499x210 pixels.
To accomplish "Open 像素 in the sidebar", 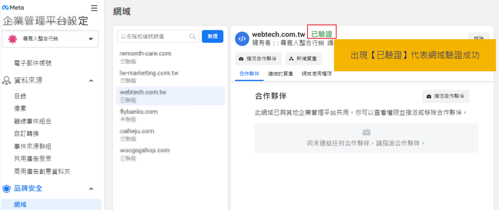I will [20, 108].
